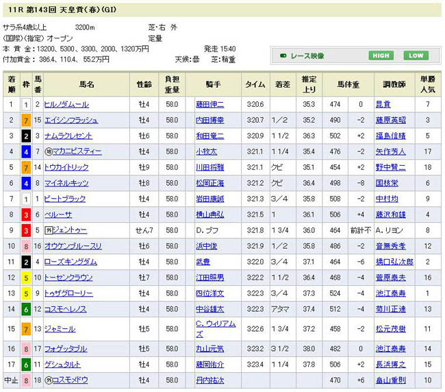The image size is (445, 392).
Task: Click the 外 badge beside ジェントゥー
Action: click(x=47, y=230)
